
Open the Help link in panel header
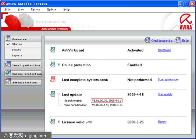(185, 41)
